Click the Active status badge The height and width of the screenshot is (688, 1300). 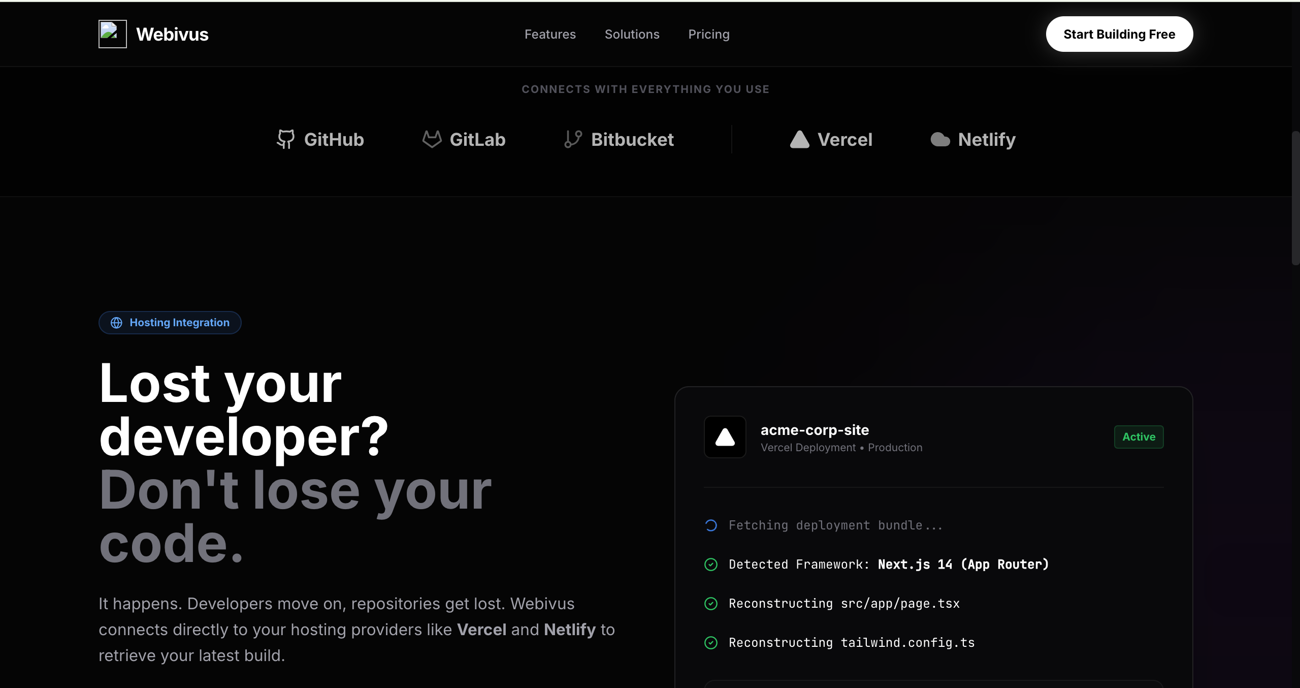coord(1139,437)
